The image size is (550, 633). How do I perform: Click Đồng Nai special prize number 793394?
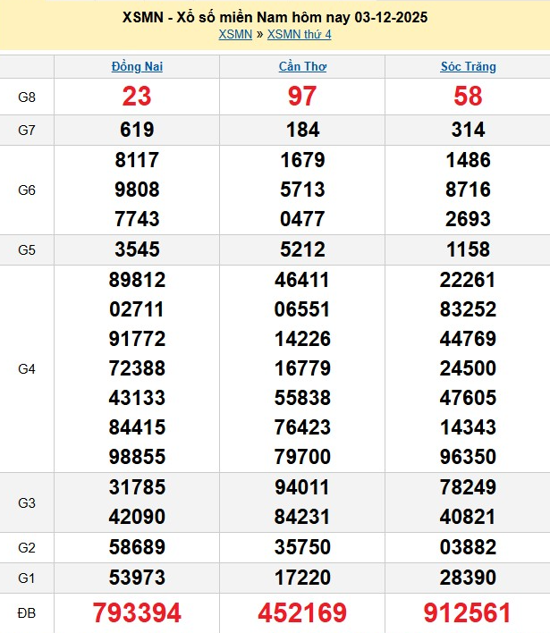pyautogui.click(x=137, y=612)
